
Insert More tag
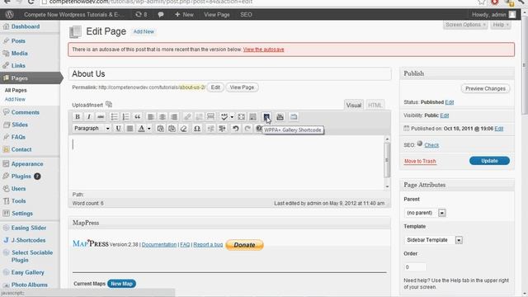[211, 117]
